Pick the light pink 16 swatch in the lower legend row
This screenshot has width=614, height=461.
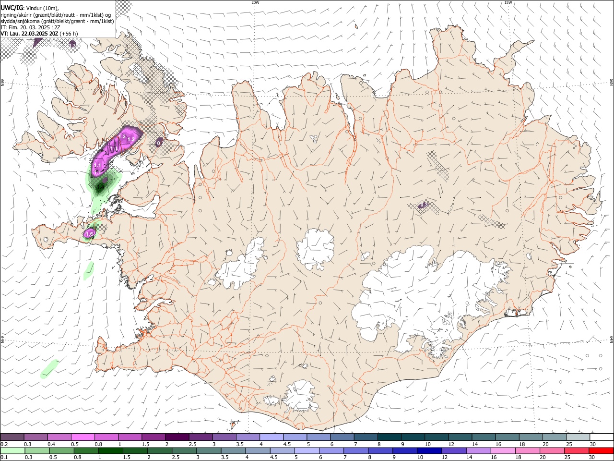pos(503,451)
